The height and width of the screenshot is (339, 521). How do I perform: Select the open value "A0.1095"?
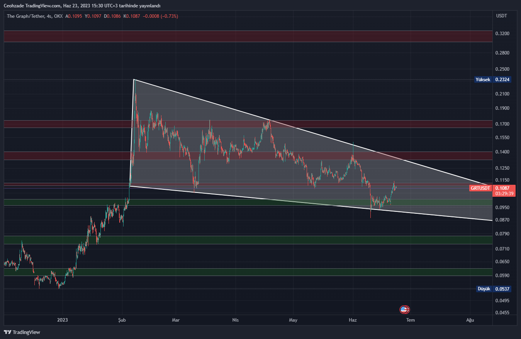[74, 16]
